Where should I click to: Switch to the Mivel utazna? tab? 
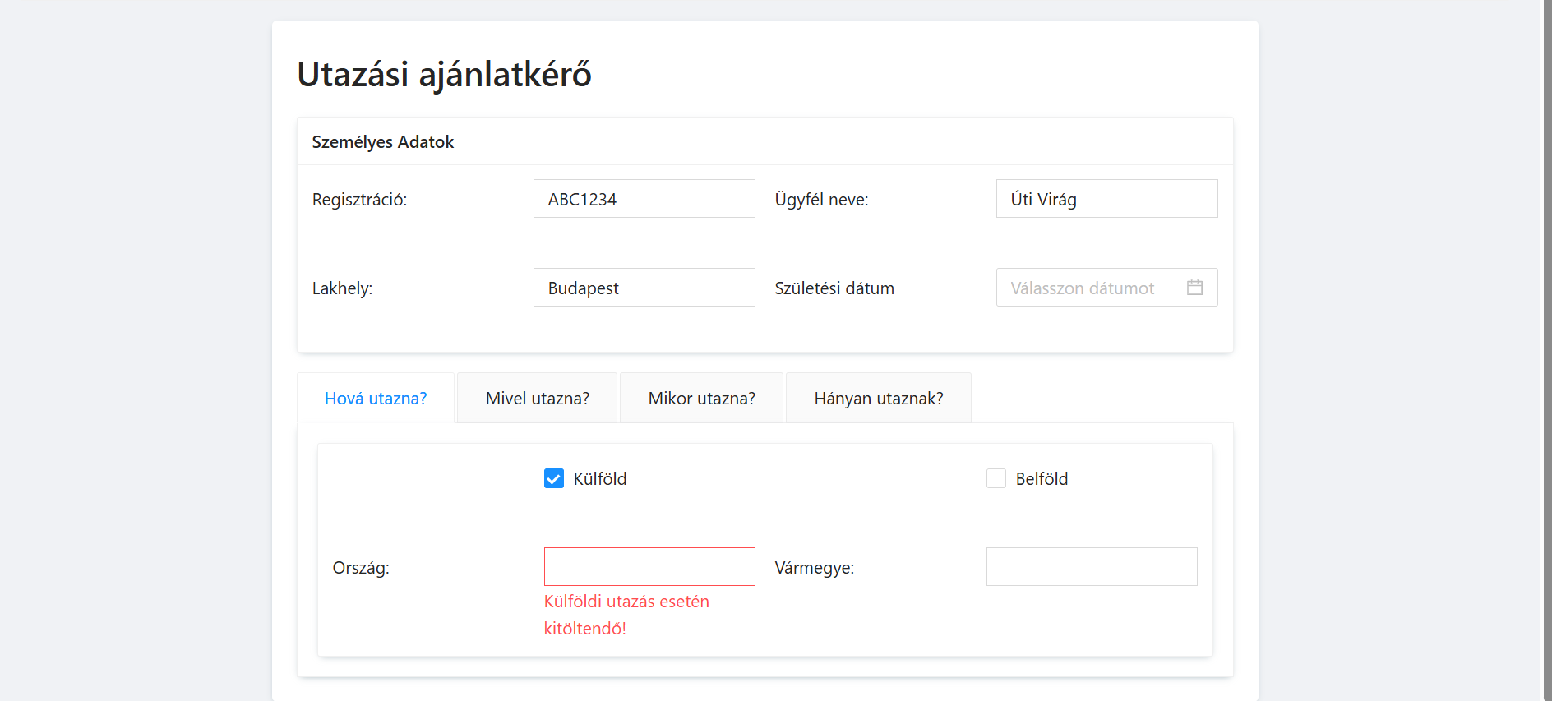pyautogui.click(x=537, y=399)
